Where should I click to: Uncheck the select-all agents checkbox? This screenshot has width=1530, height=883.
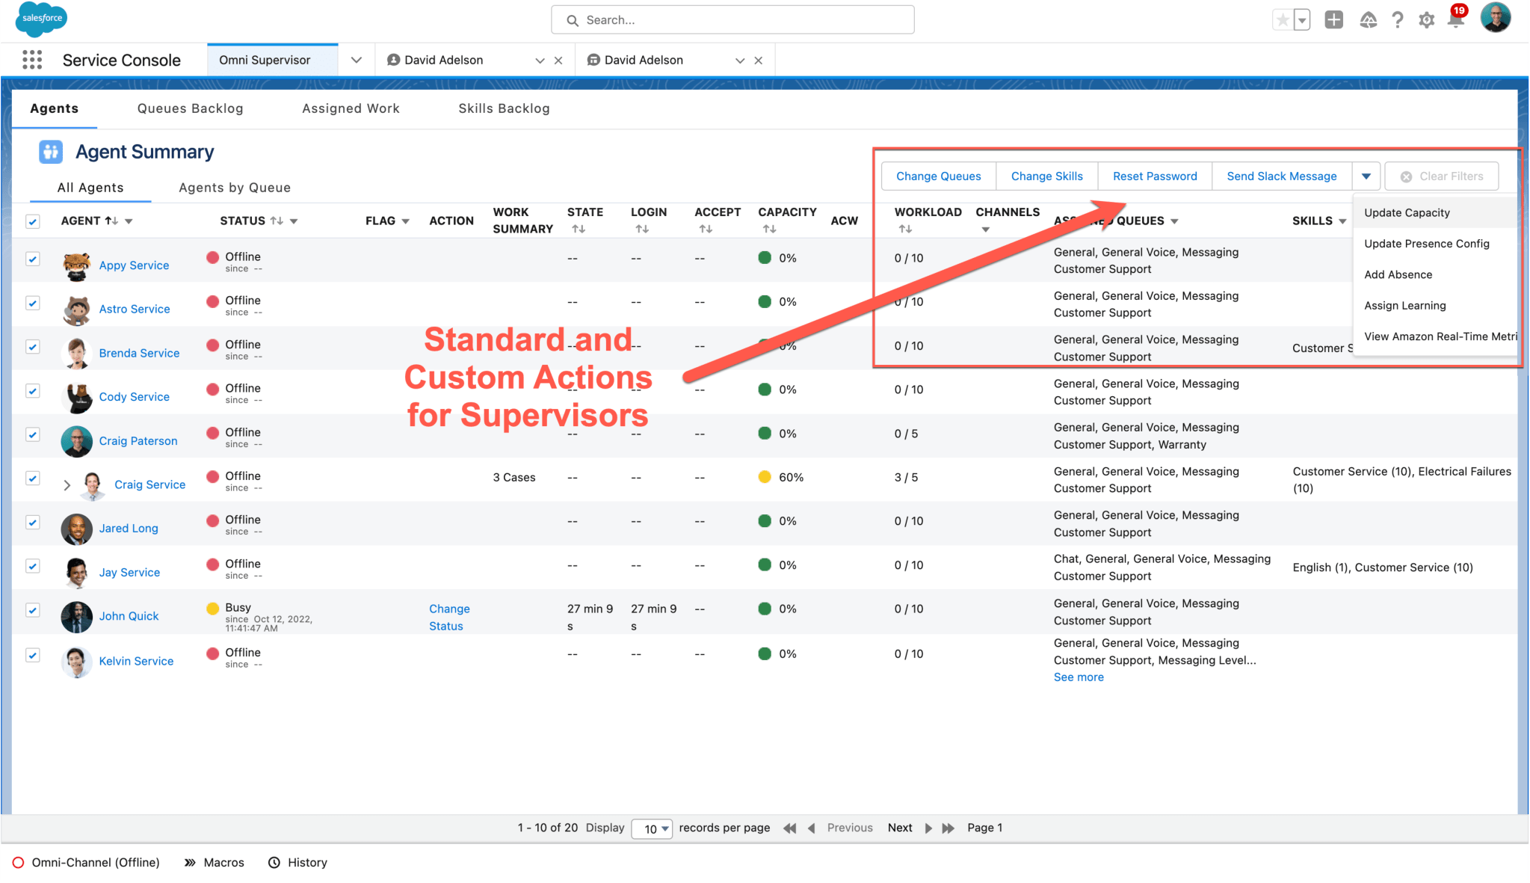(x=32, y=221)
